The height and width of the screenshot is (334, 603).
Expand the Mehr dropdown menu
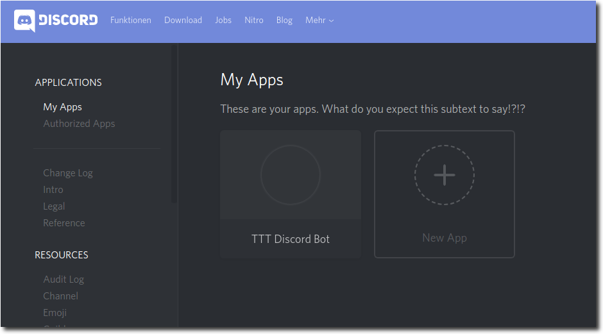tap(319, 21)
